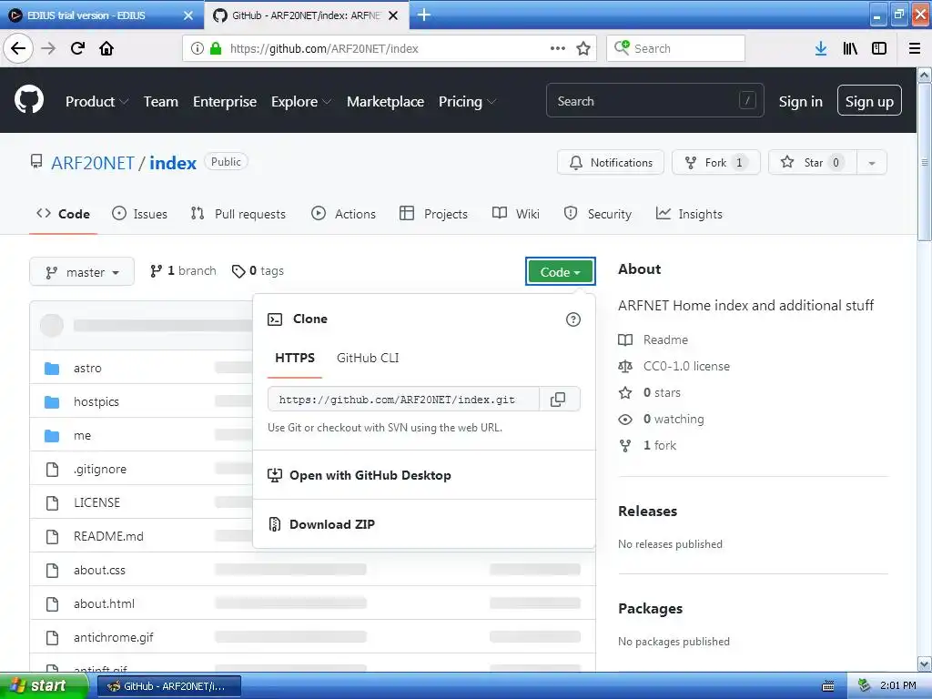View the 1 branch link
Screen dimensions: 932x699
pos(184,271)
